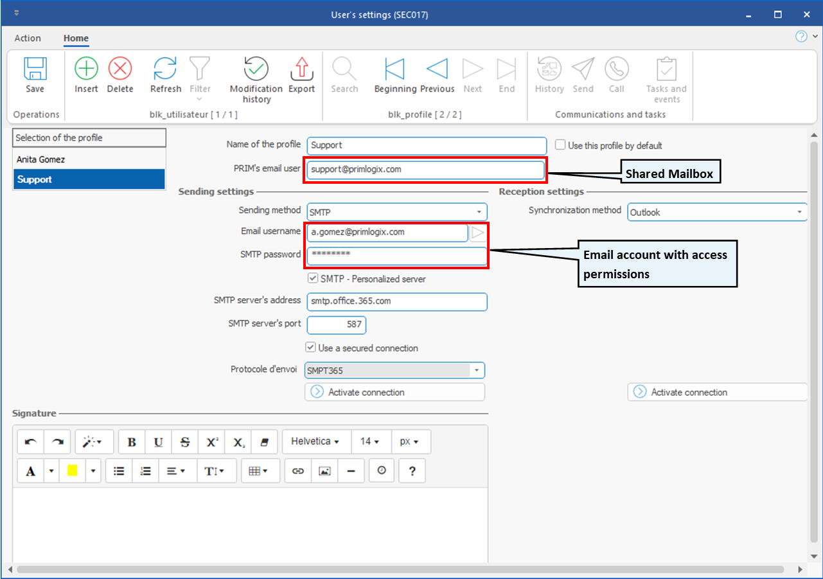Click the SMTP password field
Image resolution: width=823 pixels, height=579 pixels.
[396, 255]
